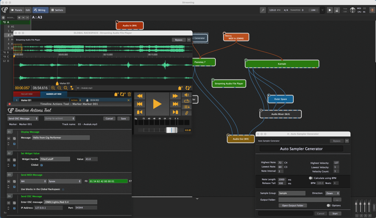Screen dimensions: 376x218
Task: Click the zoom-to-fit magnifier icon
Action: click(x=66, y=88)
